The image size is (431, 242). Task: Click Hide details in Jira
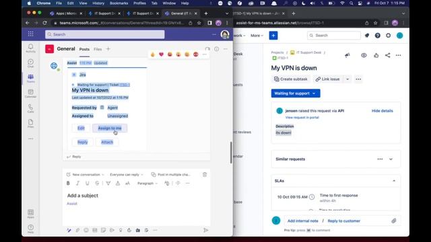[x=382, y=111]
